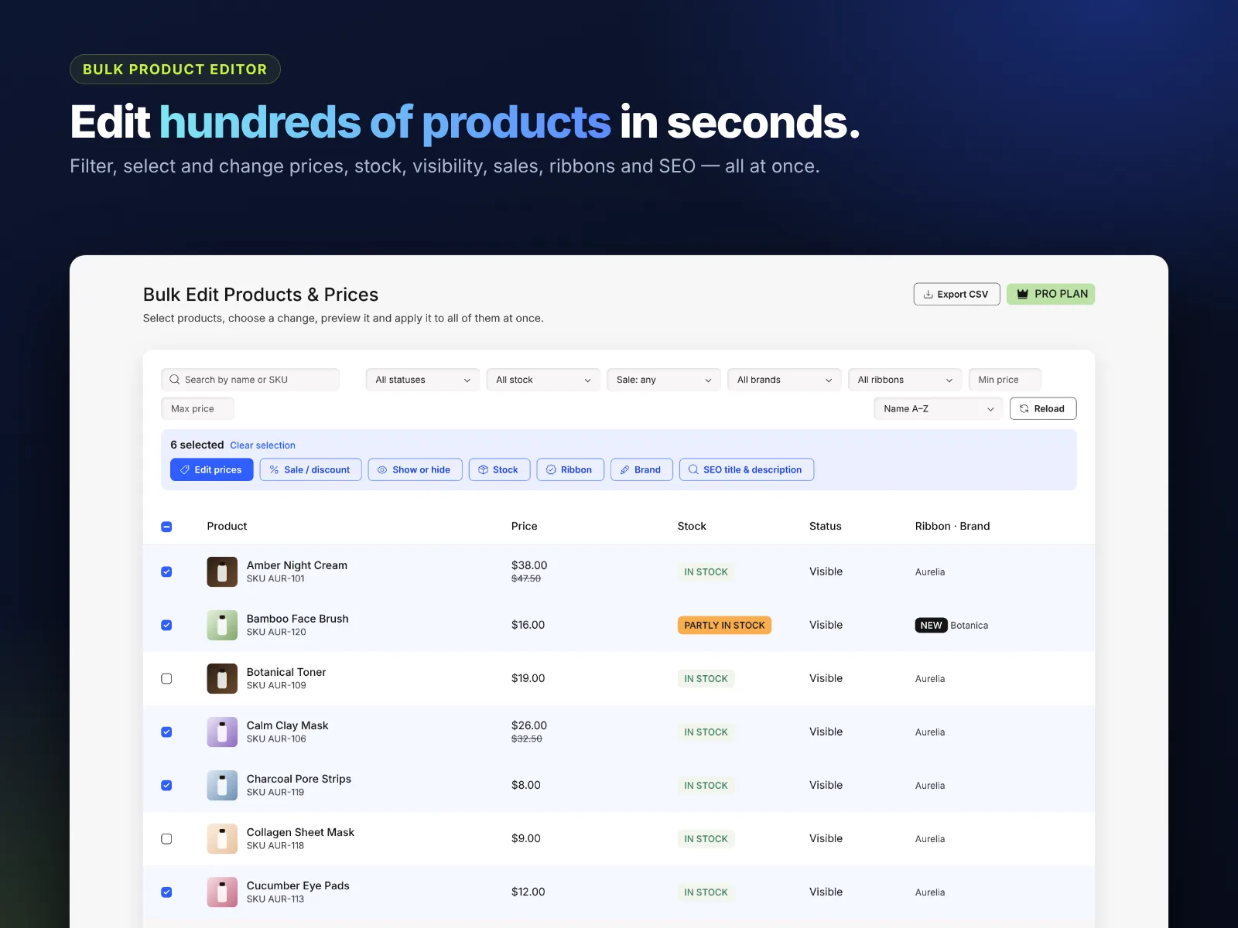This screenshot has width=1238, height=928.
Task: Click the PARTLY IN STOCK badge
Action: [x=724, y=625]
